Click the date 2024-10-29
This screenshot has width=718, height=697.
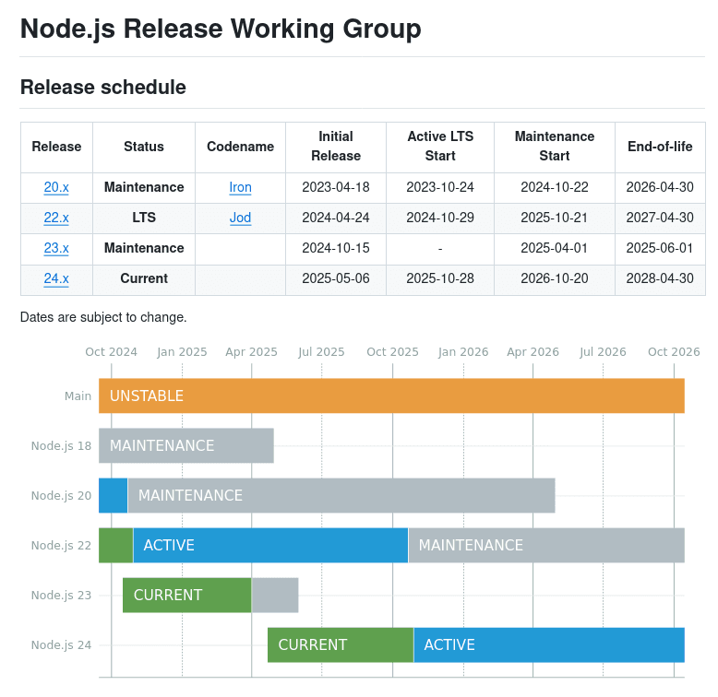(x=440, y=218)
